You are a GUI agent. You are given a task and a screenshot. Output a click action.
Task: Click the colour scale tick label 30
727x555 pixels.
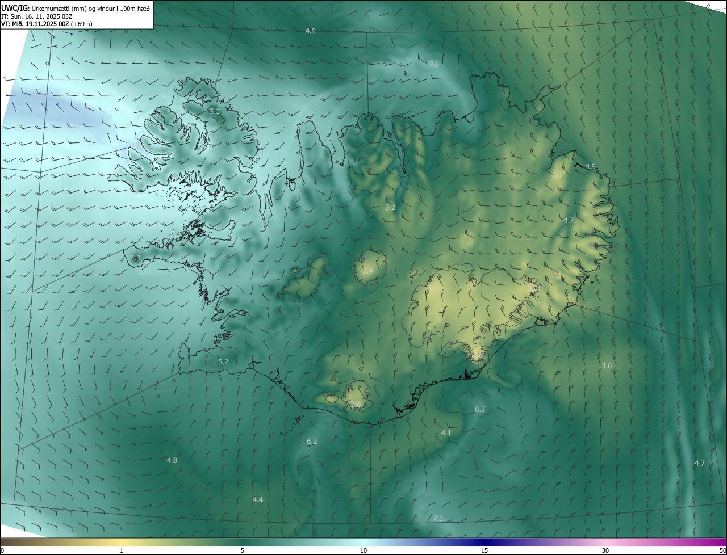605,550
